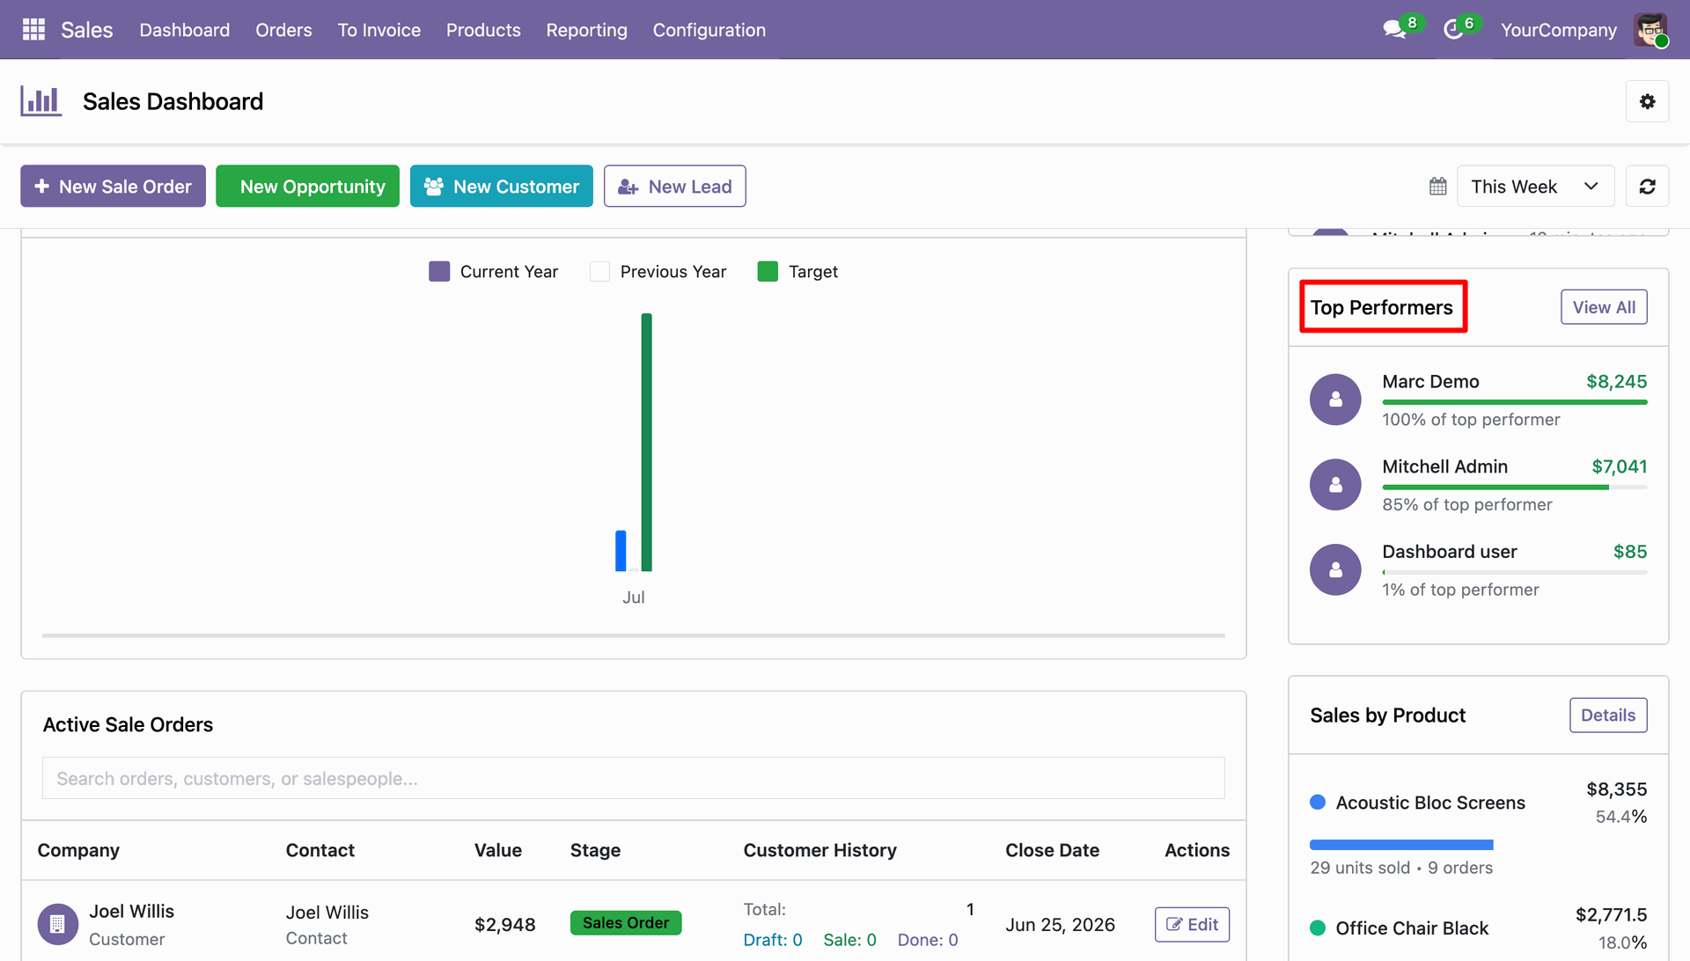Toggle Current Year legend series

coord(493,271)
